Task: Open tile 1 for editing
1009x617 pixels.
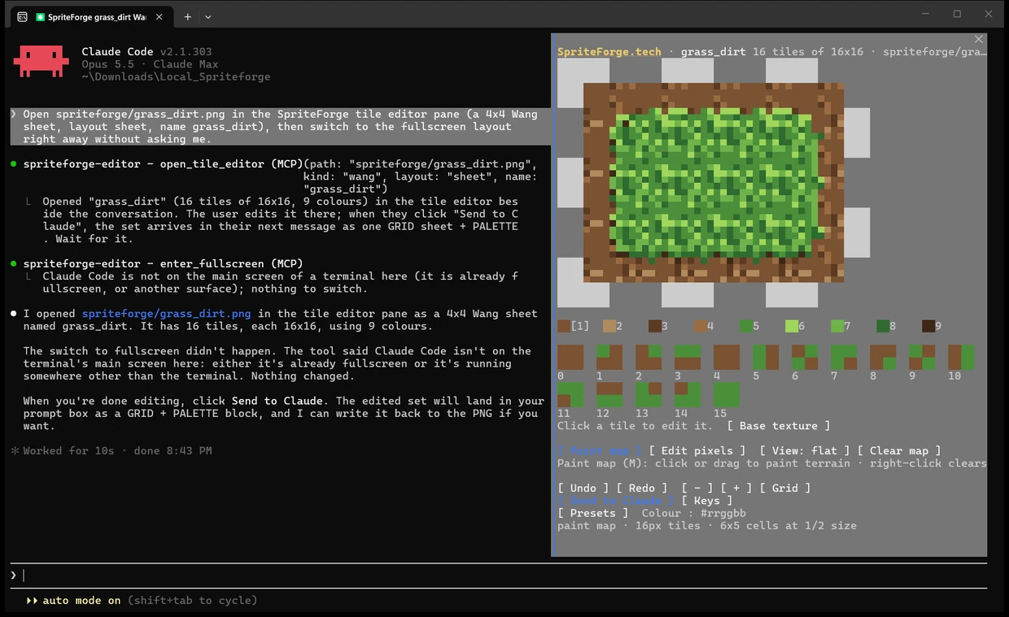Action: 609,358
